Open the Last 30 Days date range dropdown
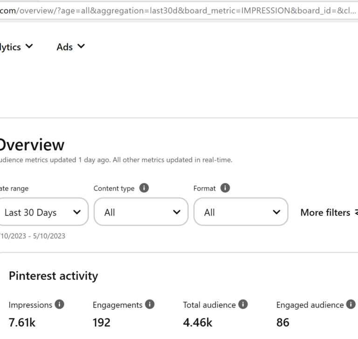Screen dimensions: 358x339 [x=43, y=212]
